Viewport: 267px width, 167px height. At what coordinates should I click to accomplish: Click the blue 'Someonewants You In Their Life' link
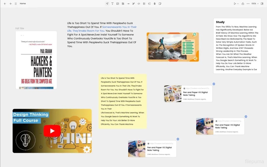point(119,27)
